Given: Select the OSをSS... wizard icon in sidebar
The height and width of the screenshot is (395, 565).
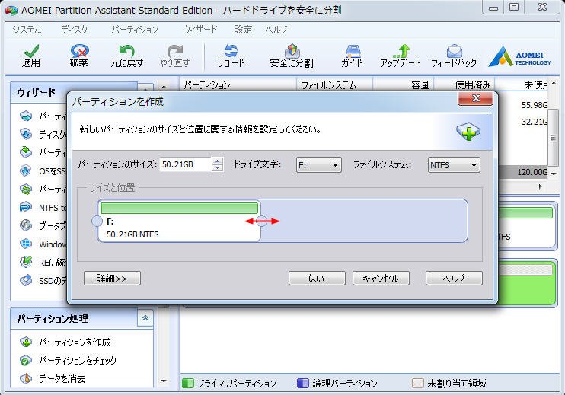Looking at the screenshot, I should 26,170.
